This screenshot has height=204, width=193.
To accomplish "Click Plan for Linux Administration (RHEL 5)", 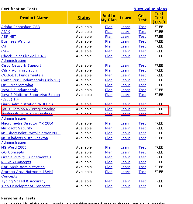I will click(109, 104).
